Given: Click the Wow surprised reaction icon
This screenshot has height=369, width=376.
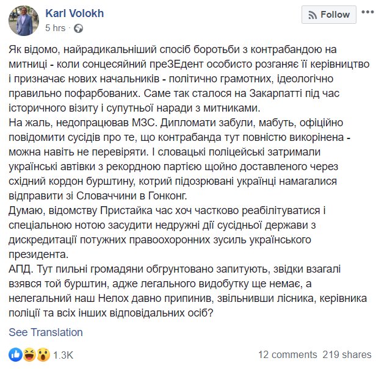Looking at the screenshot, I should coord(43,355).
